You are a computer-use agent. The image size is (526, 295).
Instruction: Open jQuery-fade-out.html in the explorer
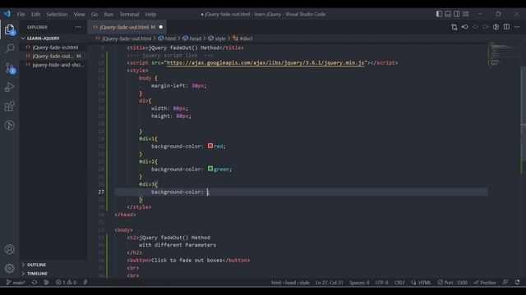pyautogui.click(x=53, y=57)
